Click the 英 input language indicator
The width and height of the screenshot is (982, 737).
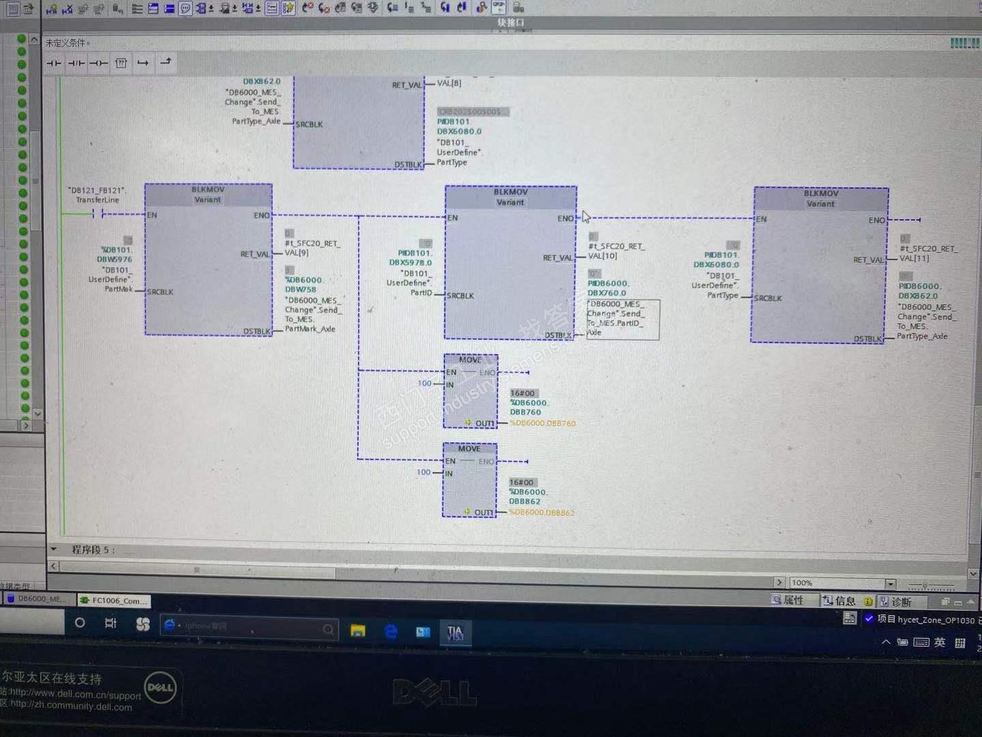coord(940,642)
